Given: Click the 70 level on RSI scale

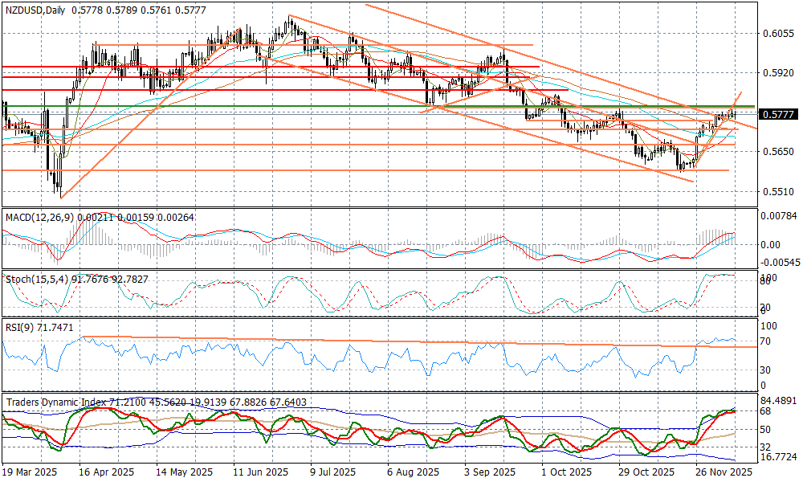Looking at the screenshot, I should tap(765, 341).
